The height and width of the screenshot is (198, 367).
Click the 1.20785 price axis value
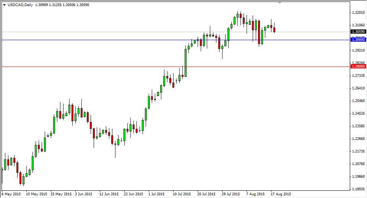pos(358,164)
